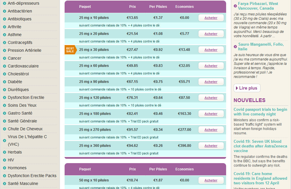Open the Santé Masculine category
Image resolution: width=291 pixels, height=189 pixels.
23,183
